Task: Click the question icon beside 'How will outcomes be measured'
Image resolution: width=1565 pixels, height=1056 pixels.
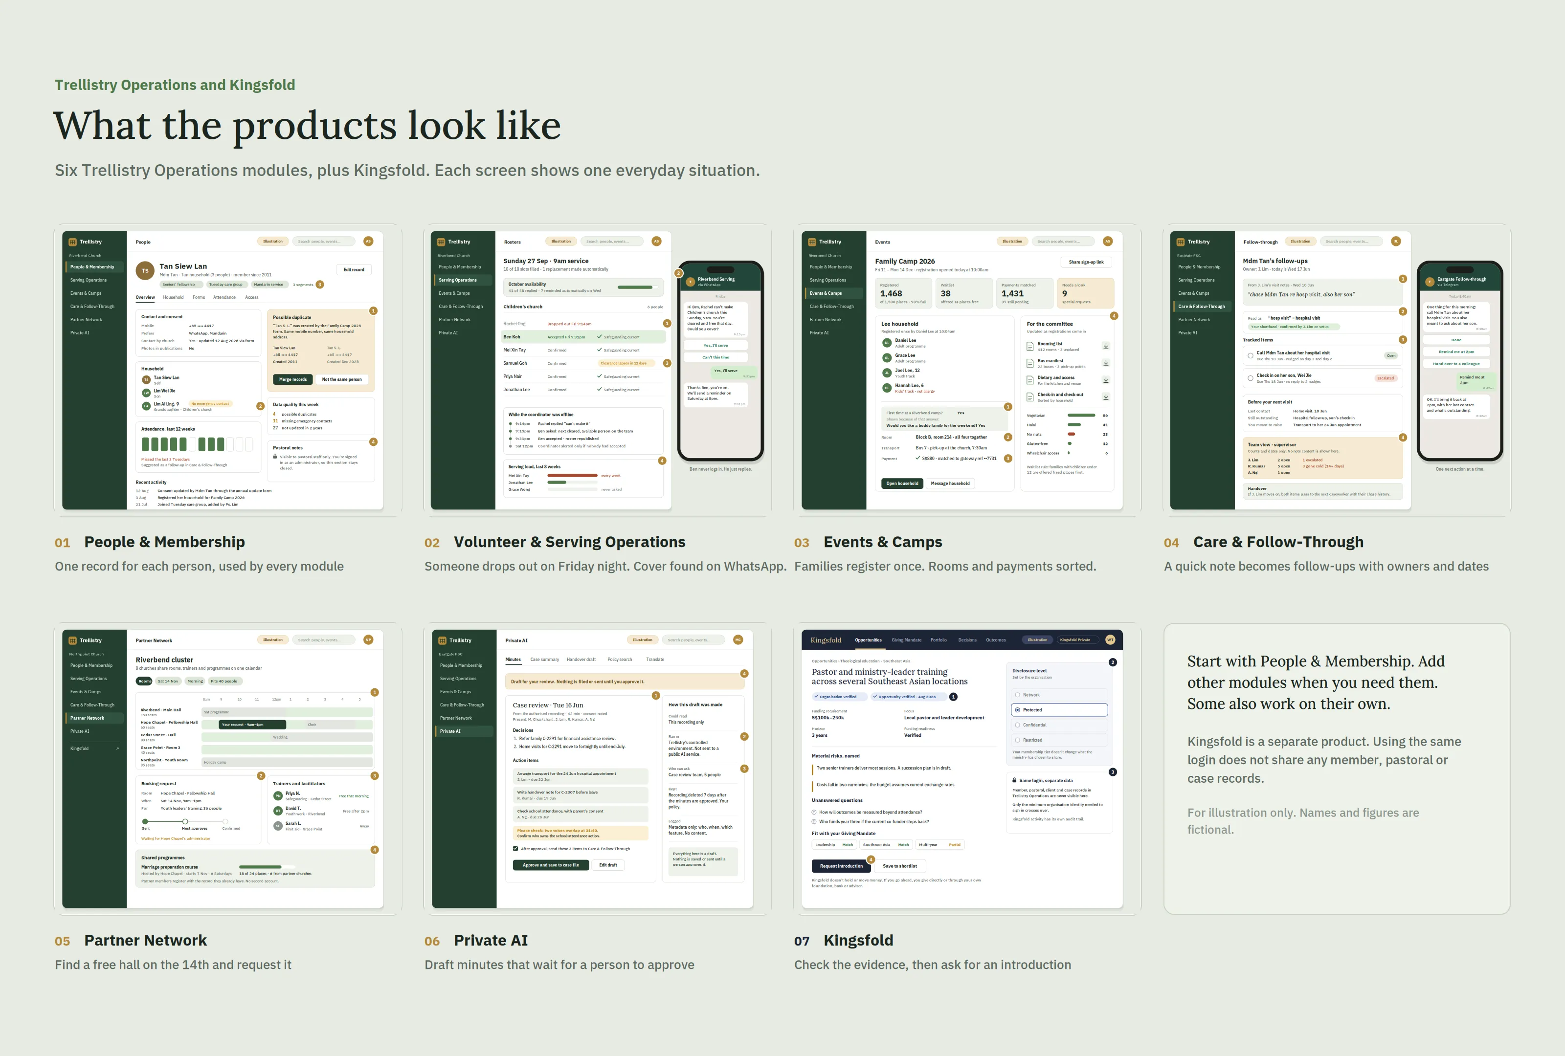Action: point(814,813)
